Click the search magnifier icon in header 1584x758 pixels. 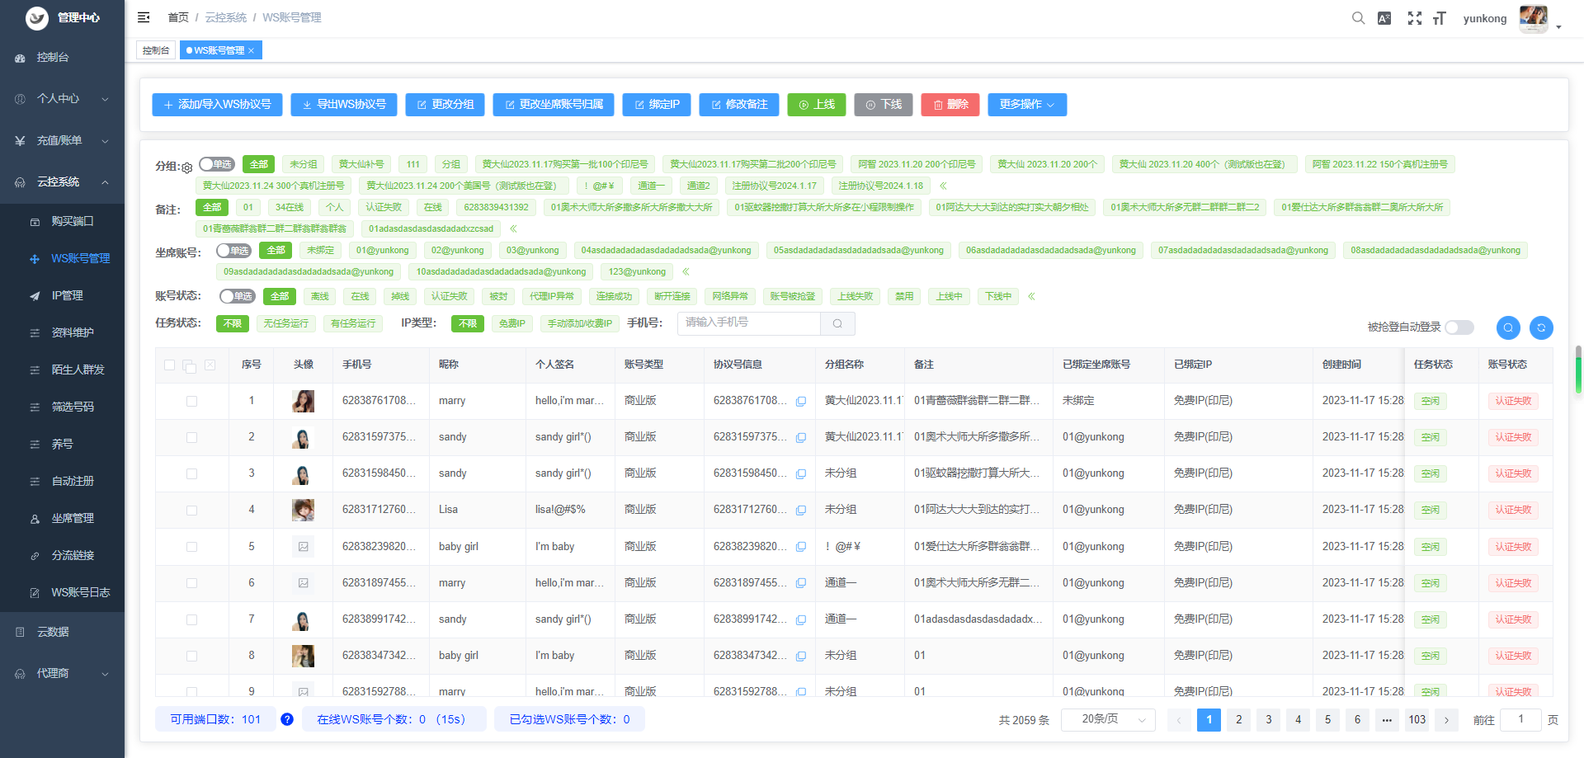point(1358,18)
